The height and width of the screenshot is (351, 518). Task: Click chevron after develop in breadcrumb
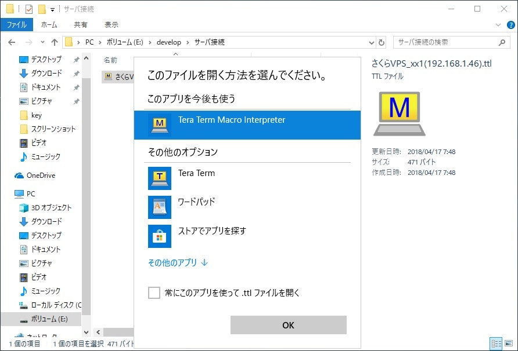[188, 42]
